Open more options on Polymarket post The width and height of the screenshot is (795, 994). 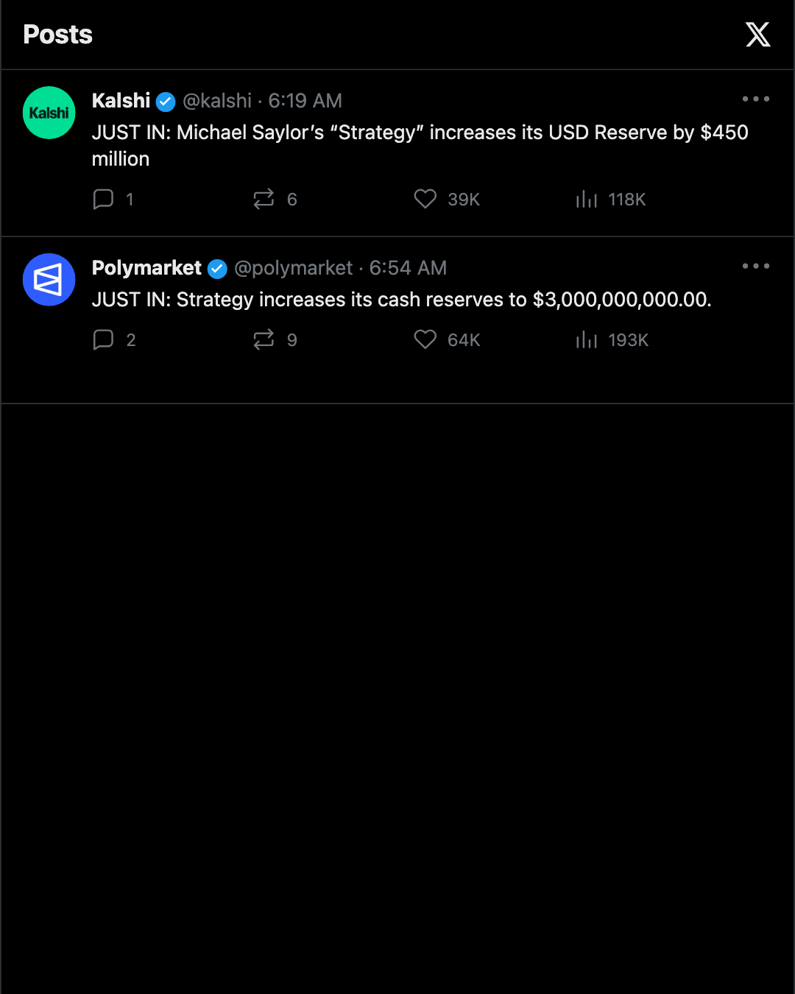756,266
